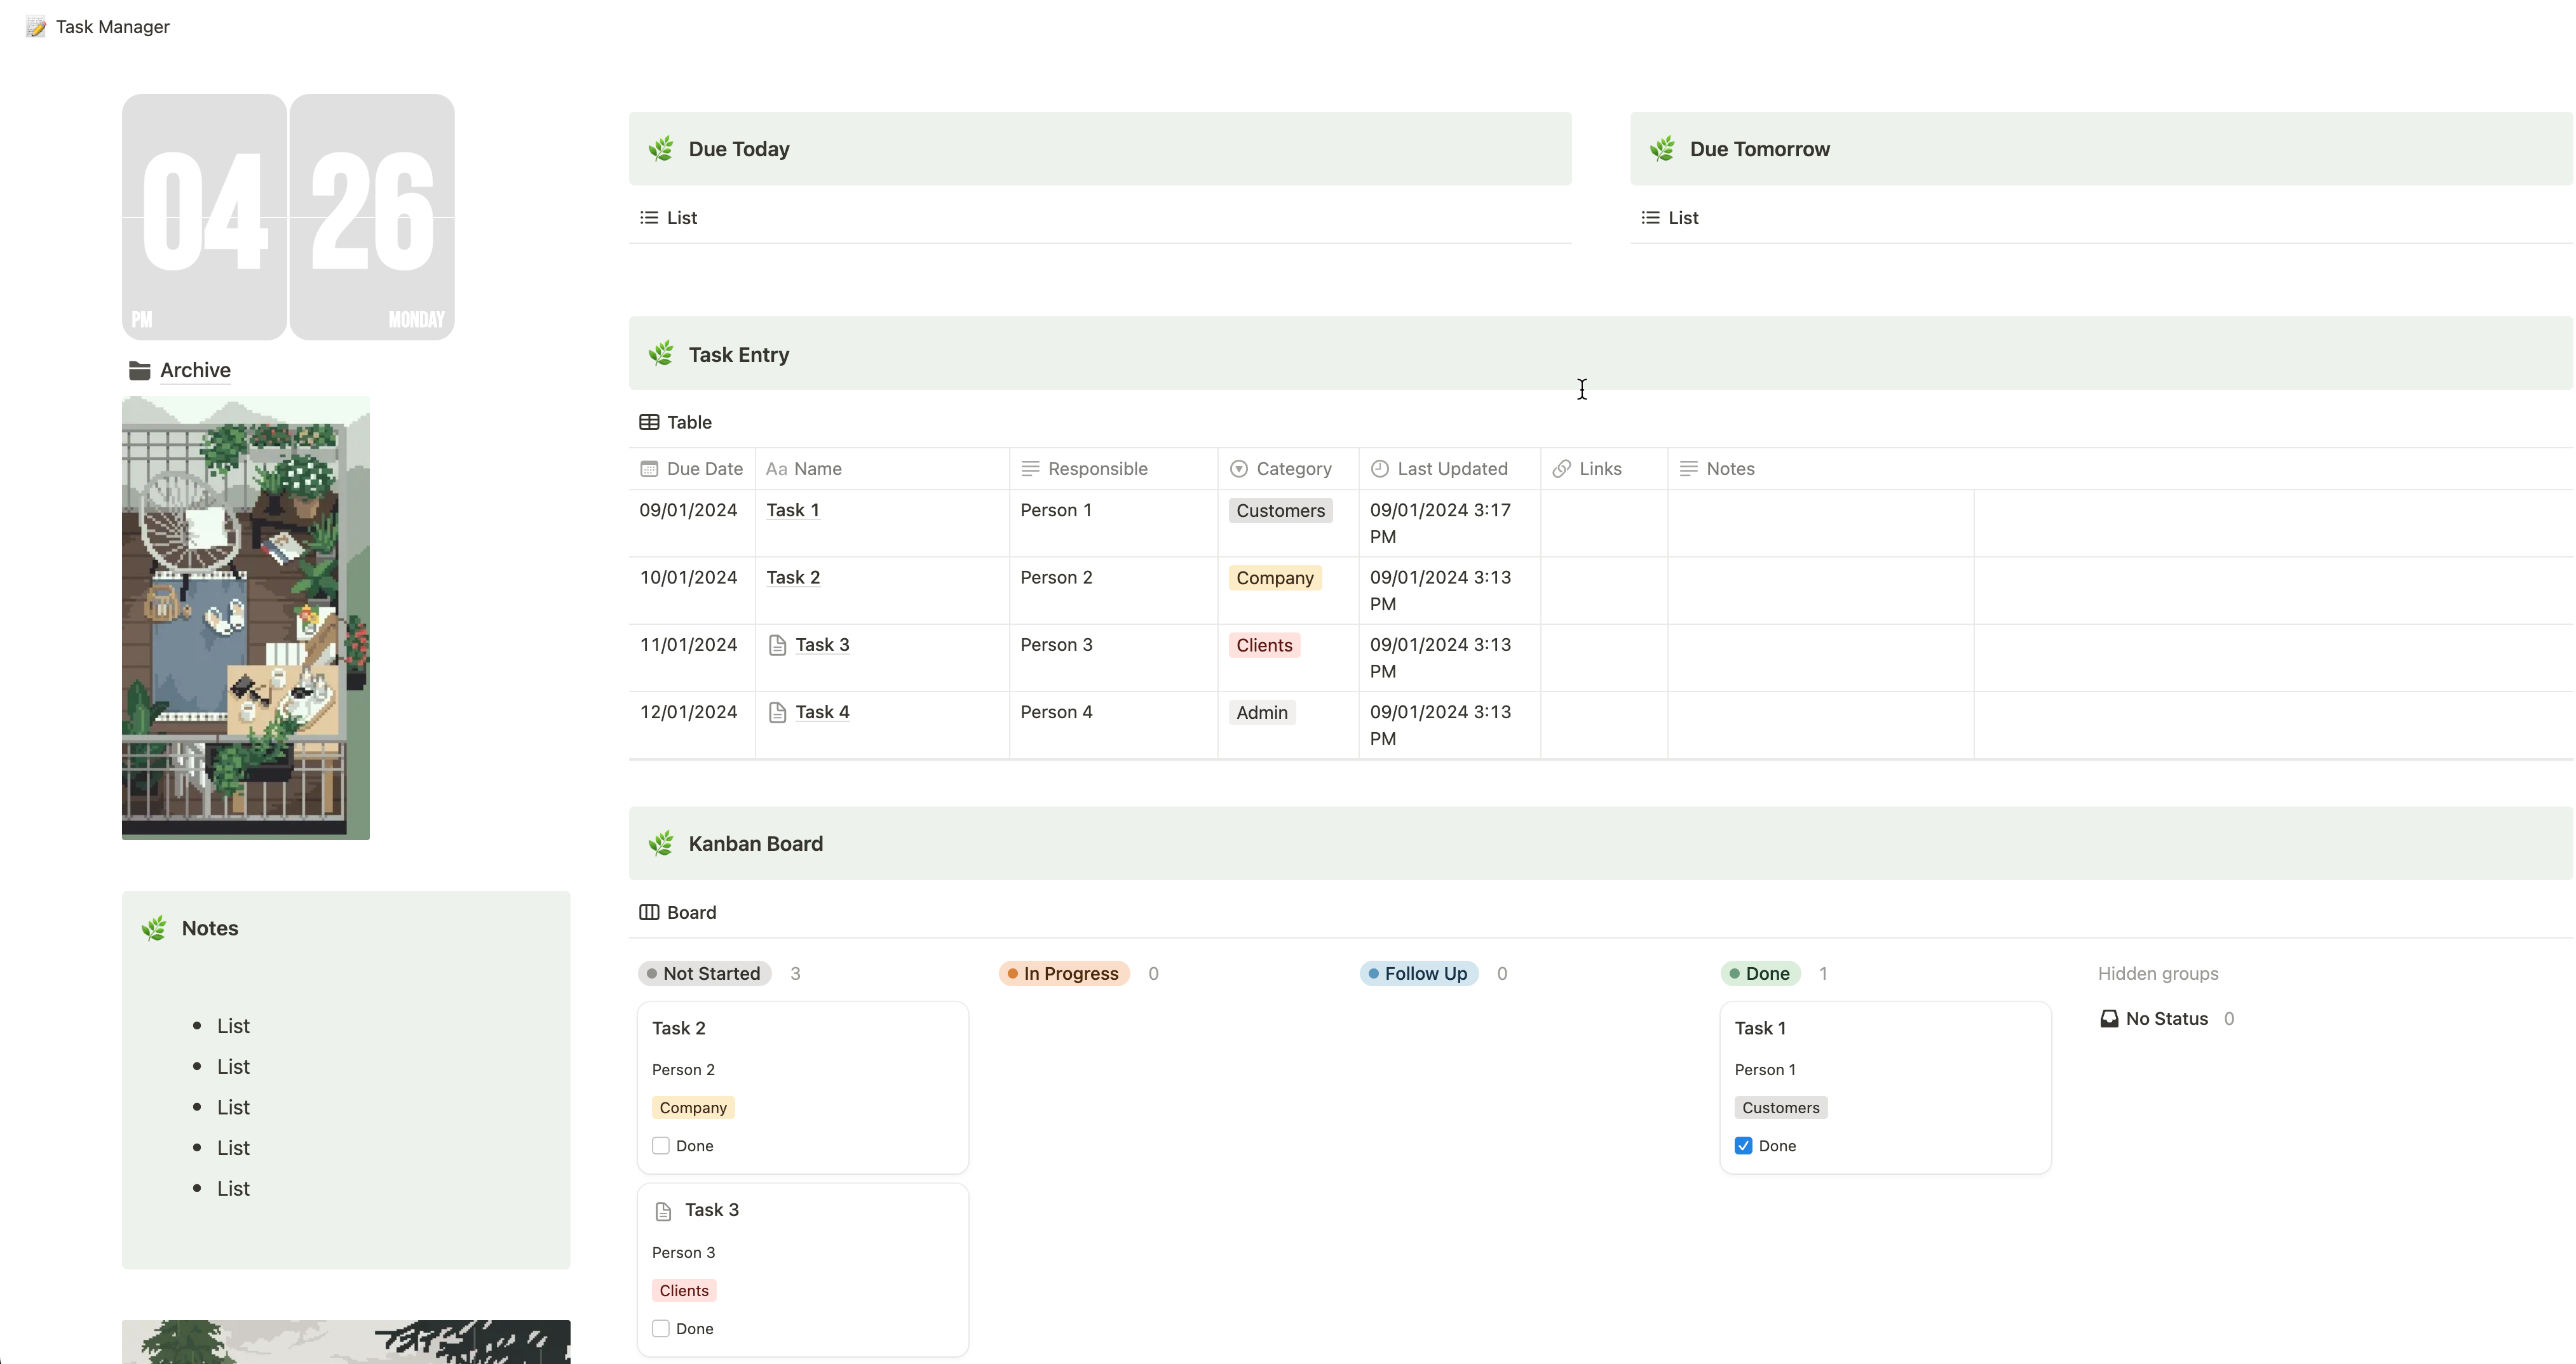Click the list icon under Due Today
This screenshot has width=2576, height=1364.
pyautogui.click(x=649, y=218)
